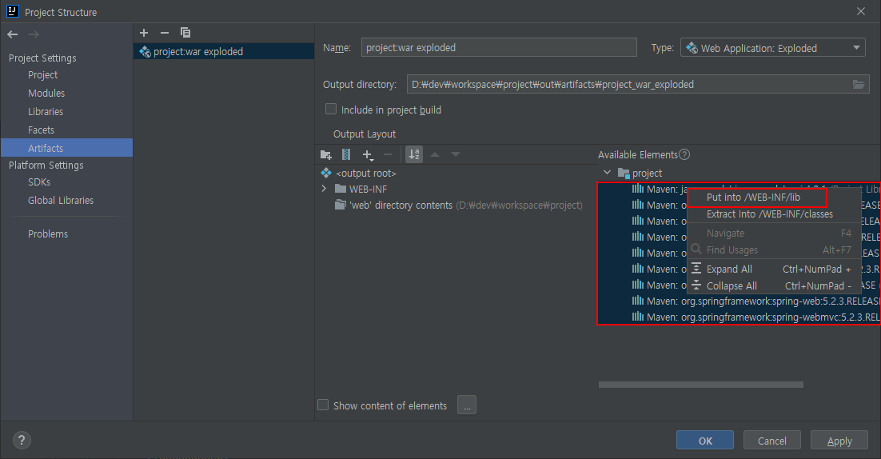Open add copy of dropdown plus

coord(368,154)
